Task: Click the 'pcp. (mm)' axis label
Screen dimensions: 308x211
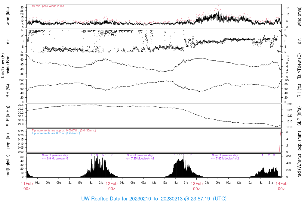Action: coord(299,141)
